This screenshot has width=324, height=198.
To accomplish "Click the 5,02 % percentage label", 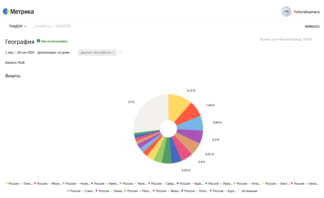I will (186, 170).
